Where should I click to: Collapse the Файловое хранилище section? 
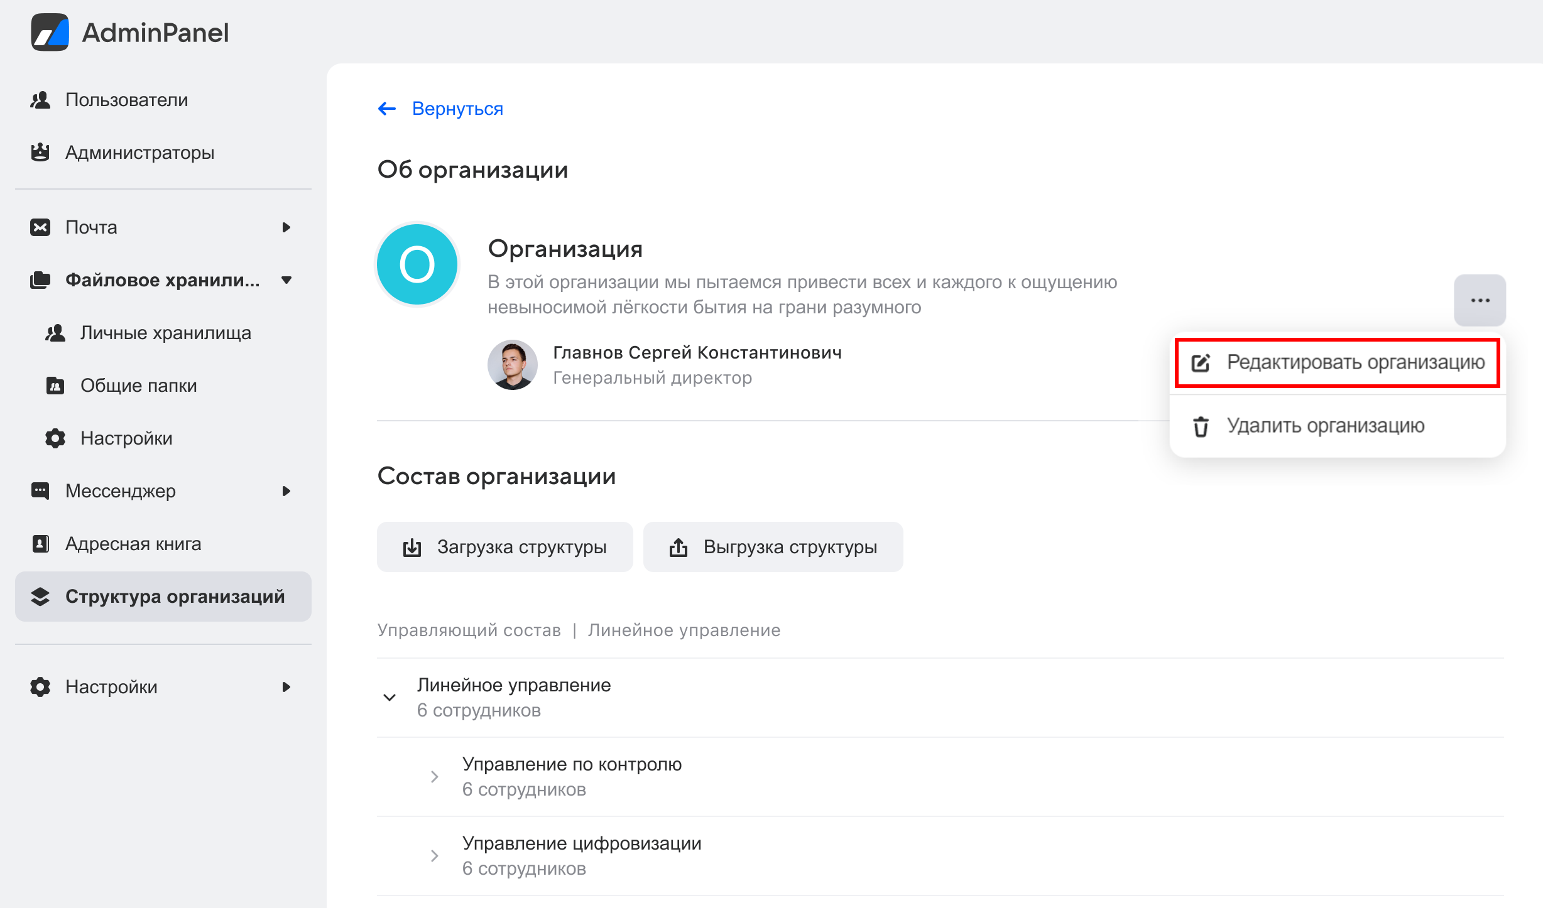(x=286, y=280)
